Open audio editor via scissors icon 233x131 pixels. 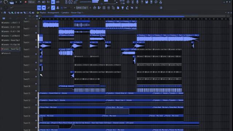133,2
